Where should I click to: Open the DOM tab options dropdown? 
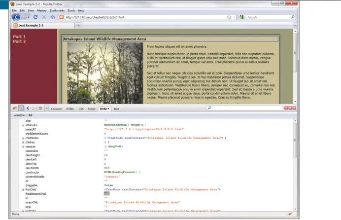108,109
